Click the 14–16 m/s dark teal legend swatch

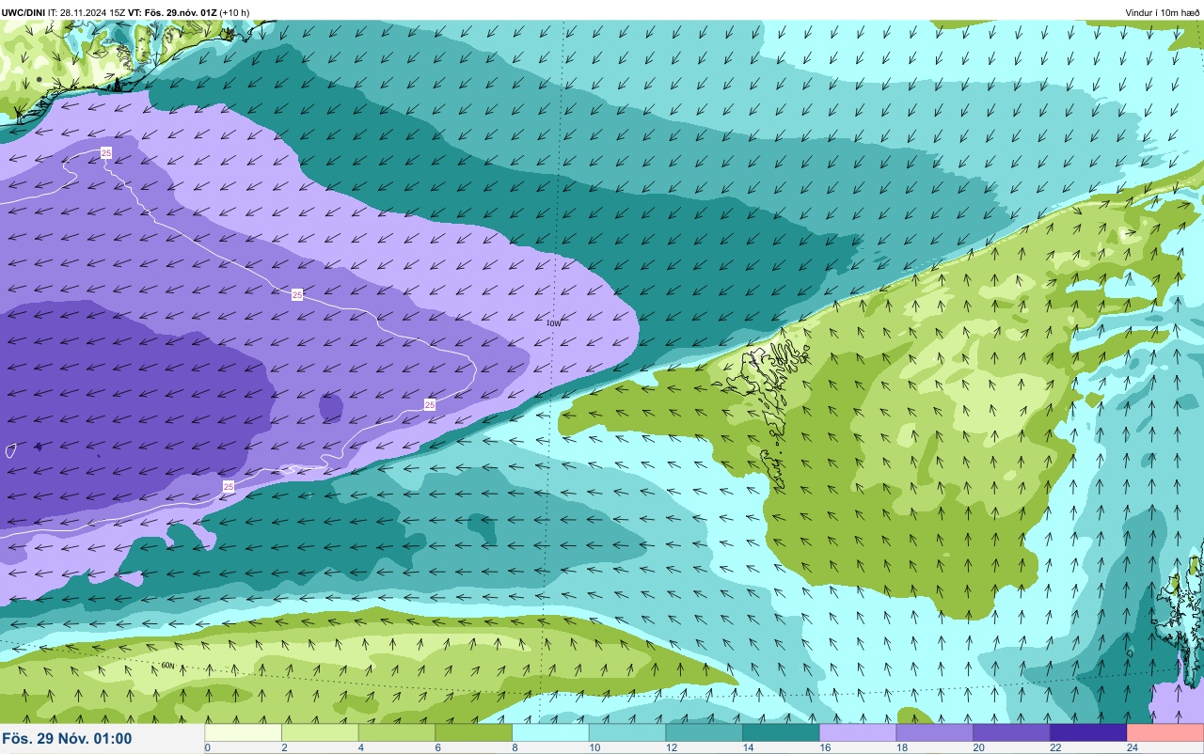pos(781,732)
